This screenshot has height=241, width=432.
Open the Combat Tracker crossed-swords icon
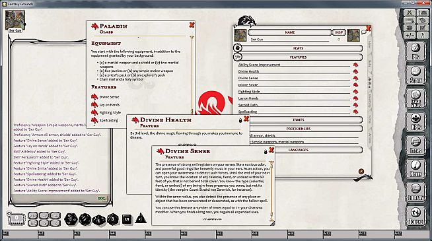[410, 13]
